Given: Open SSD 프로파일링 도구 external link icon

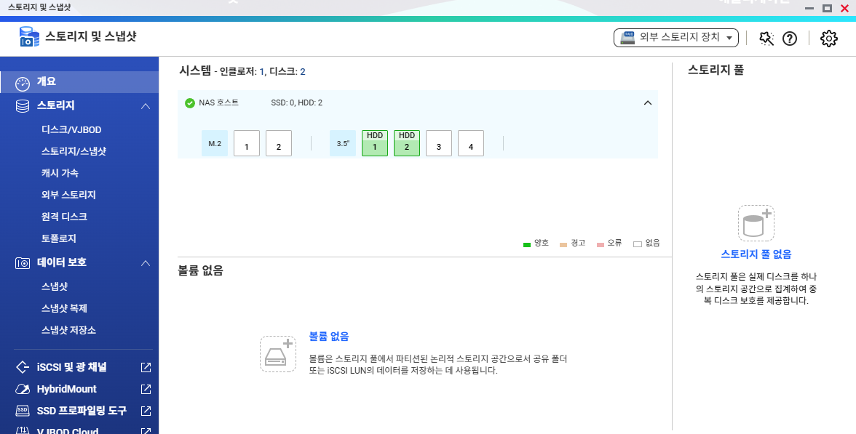Looking at the screenshot, I should (146, 411).
